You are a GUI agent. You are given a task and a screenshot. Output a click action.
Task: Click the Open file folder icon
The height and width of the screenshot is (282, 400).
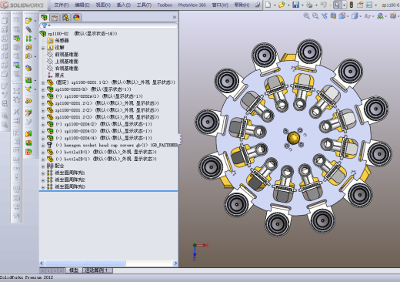click(282, 5)
